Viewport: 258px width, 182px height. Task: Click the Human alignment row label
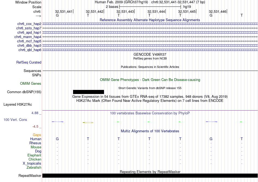tap(36, 139)
